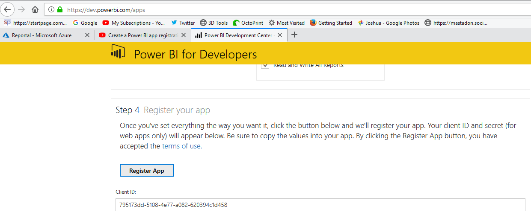
Task: Click the green padlock security icon
Action: coord(60,9)
